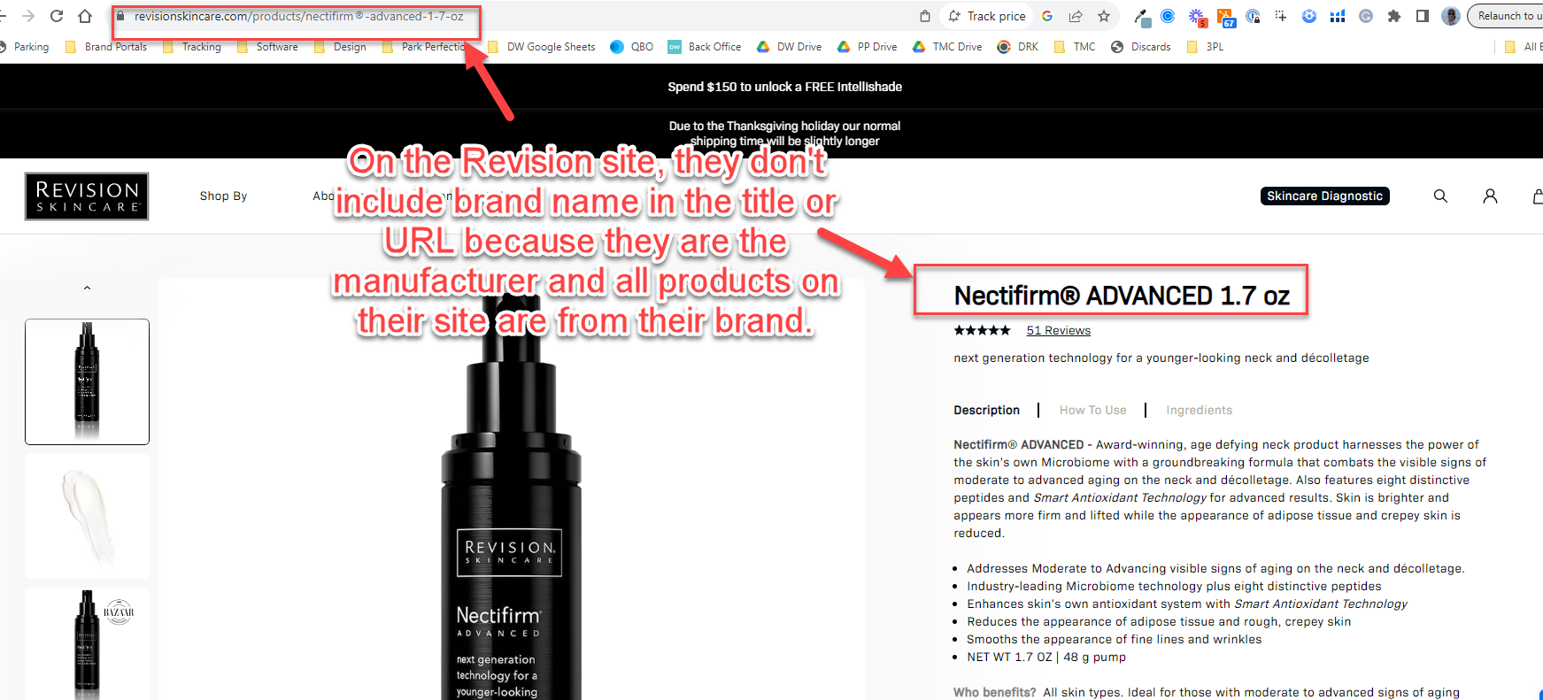Open the 3PL bookmark folder
Image resolution: width=1543 pixels, height=700 pixels.
pos(1205,47)
